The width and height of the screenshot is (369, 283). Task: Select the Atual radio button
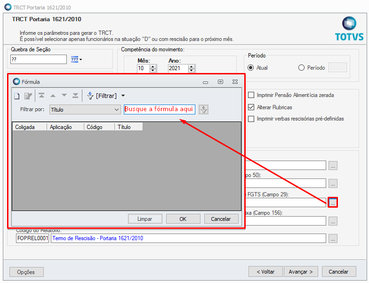[250, 68]
